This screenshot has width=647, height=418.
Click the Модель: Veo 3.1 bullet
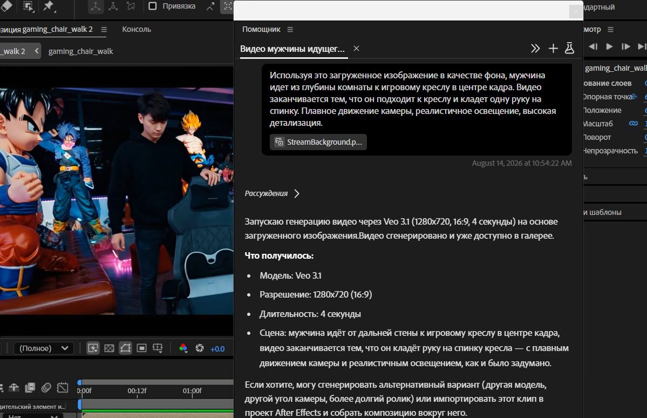click(290, 275)
